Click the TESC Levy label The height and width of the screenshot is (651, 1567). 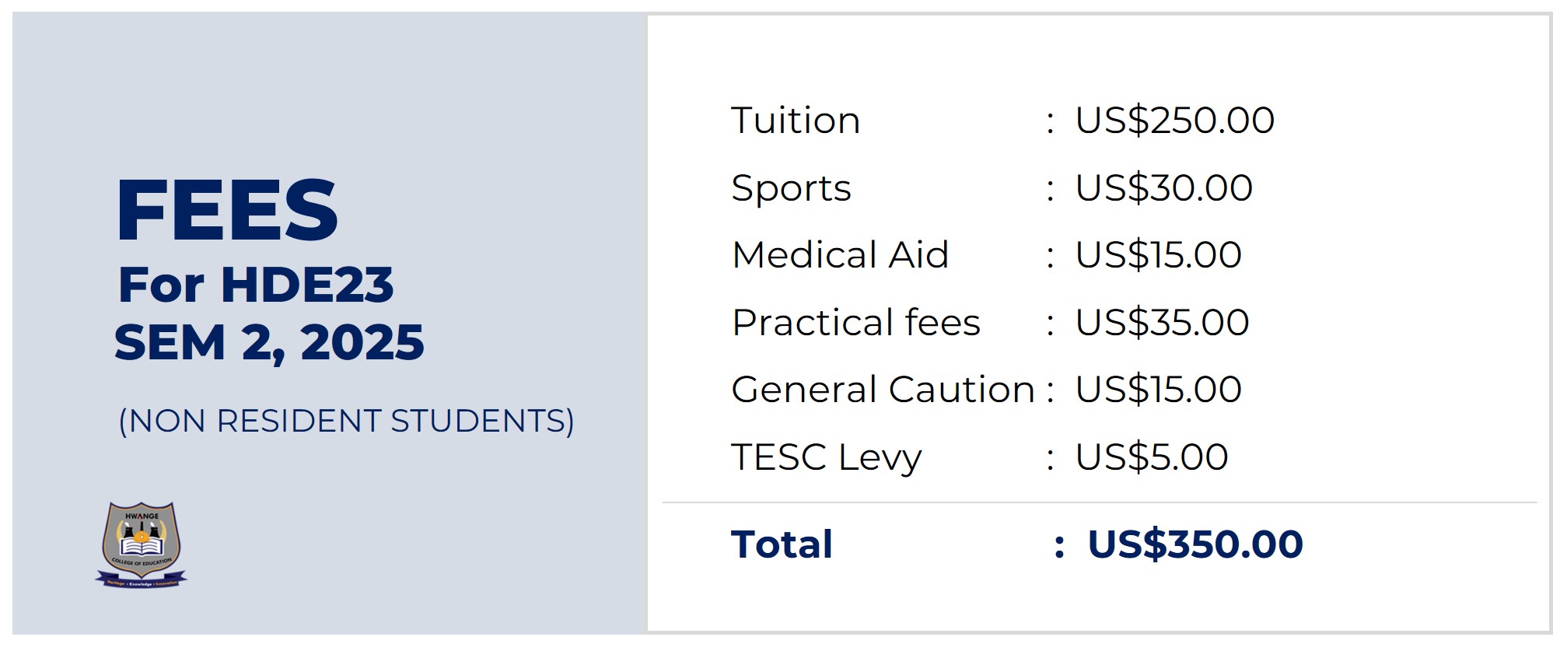click(x=826, y=457)
